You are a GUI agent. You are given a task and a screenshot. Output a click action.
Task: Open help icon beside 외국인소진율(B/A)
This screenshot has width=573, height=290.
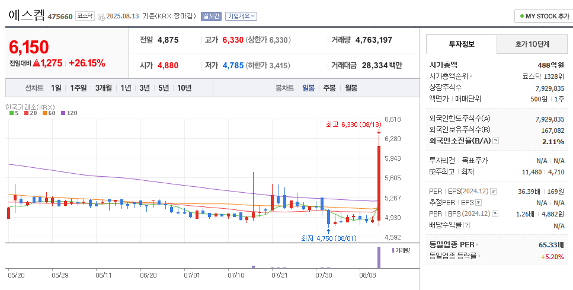pos(495,141)
